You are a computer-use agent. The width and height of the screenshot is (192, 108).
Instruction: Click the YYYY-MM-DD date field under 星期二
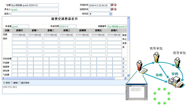[x=51, y=35]
